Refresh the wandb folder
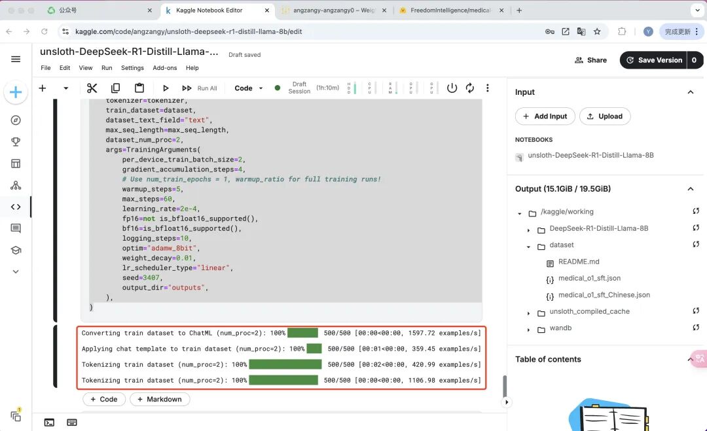Viewport: 707px width, 431px height. coord(696,328)
